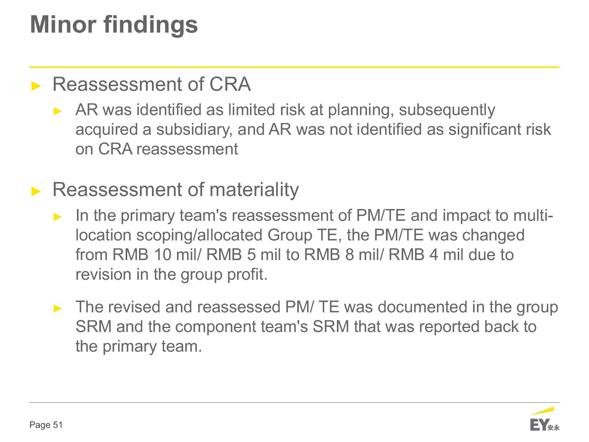
Task: Click the thin gray footer divider line
Action: click(294, 402)
